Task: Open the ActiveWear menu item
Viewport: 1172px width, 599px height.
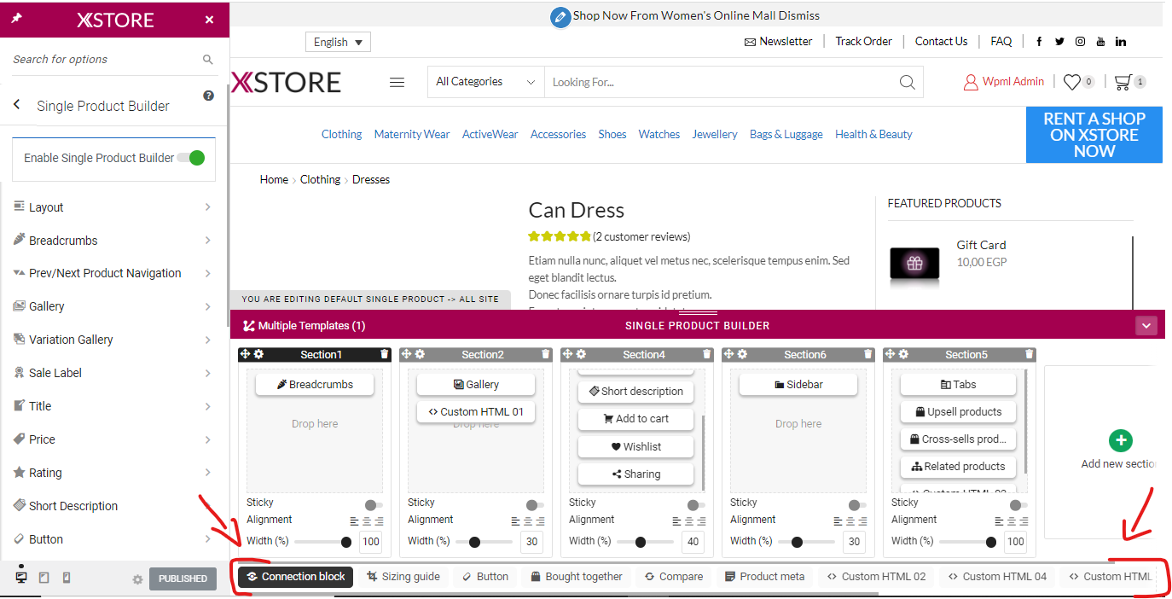Action: (490, 134)
